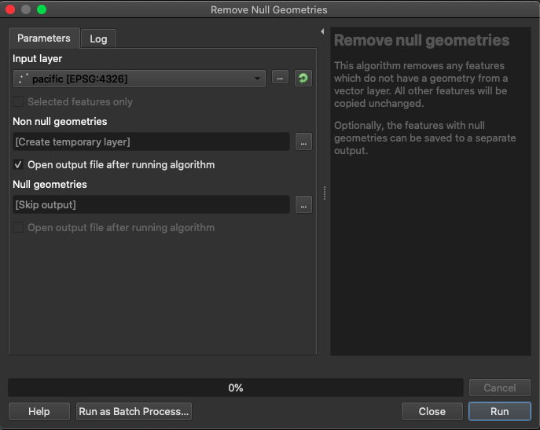Open Help for this algorithm
540x430 pixels.
click(x=39, y=411)
